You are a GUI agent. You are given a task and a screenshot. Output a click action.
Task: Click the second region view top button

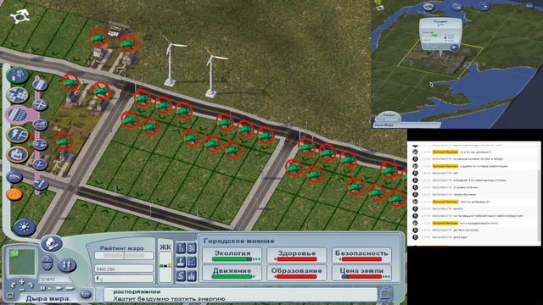456,6
